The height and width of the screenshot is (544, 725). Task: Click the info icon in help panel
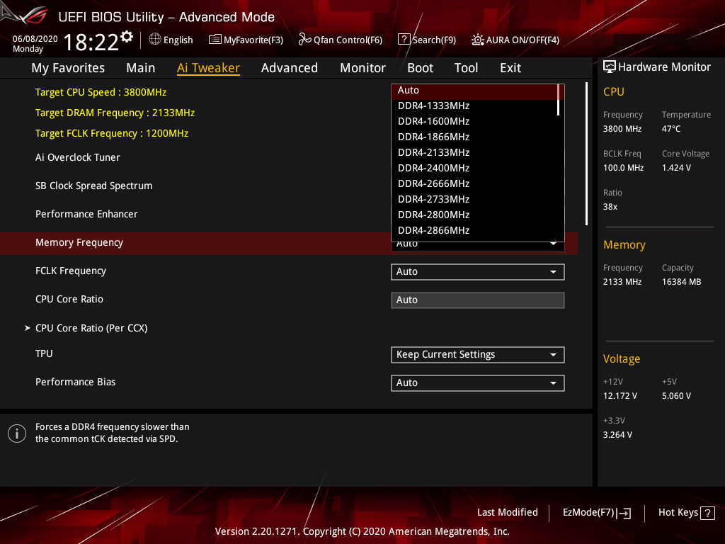coord(17,433)
